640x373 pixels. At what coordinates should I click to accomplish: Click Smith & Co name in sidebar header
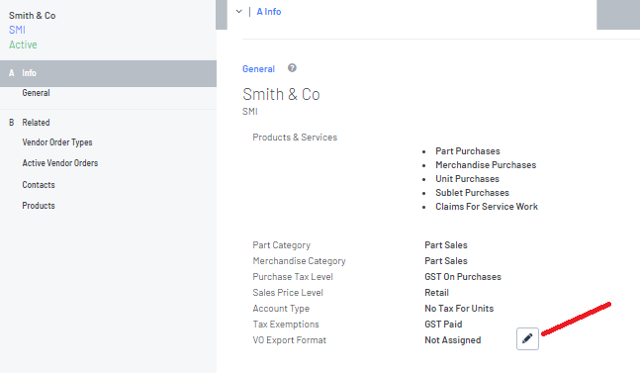tap(33, 16)
